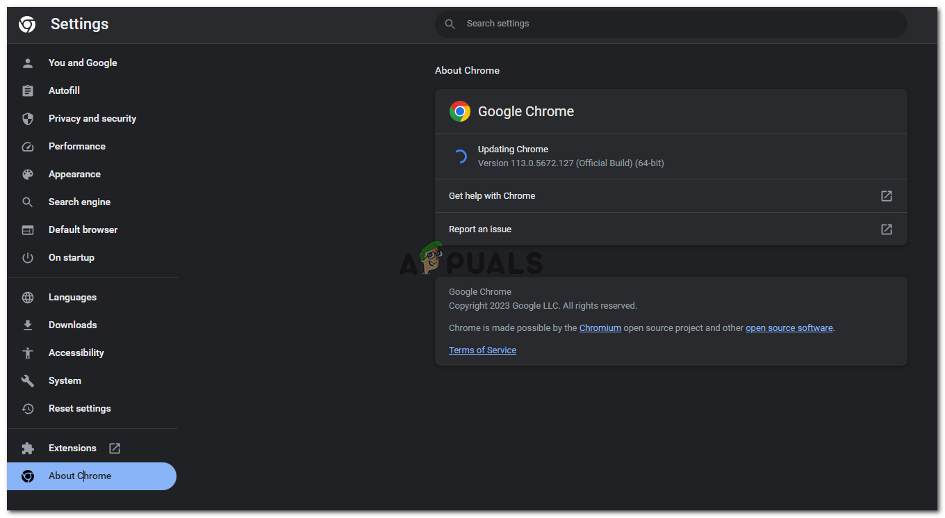The height and width of the screenshot is (518, 945).
Task: Click the Accessibility figure icon
Action: click(x=28, y=353)
